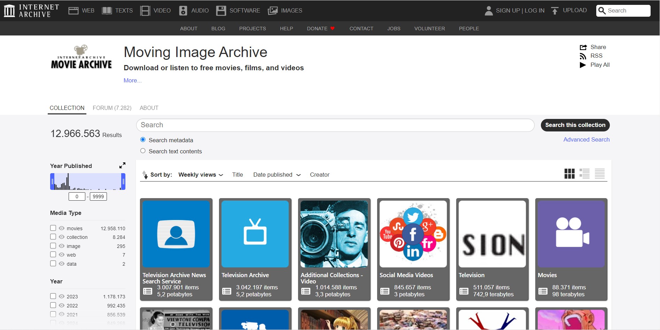Open Television Archive News Search Service thumbnail

[x=176, y=234]
